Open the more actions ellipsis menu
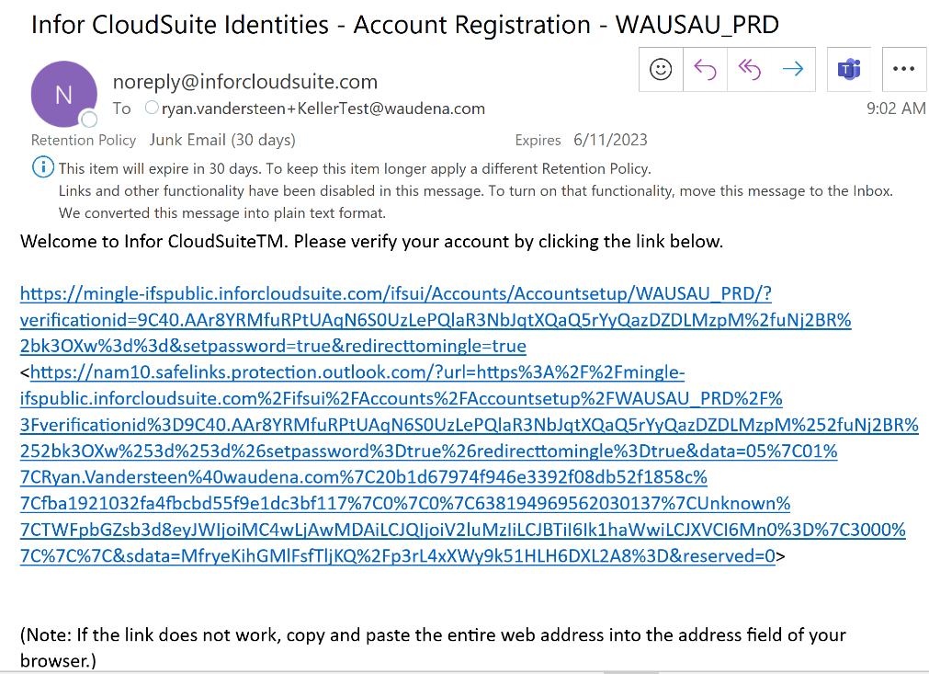Screen dimensions: 929x674 [903, 70]
